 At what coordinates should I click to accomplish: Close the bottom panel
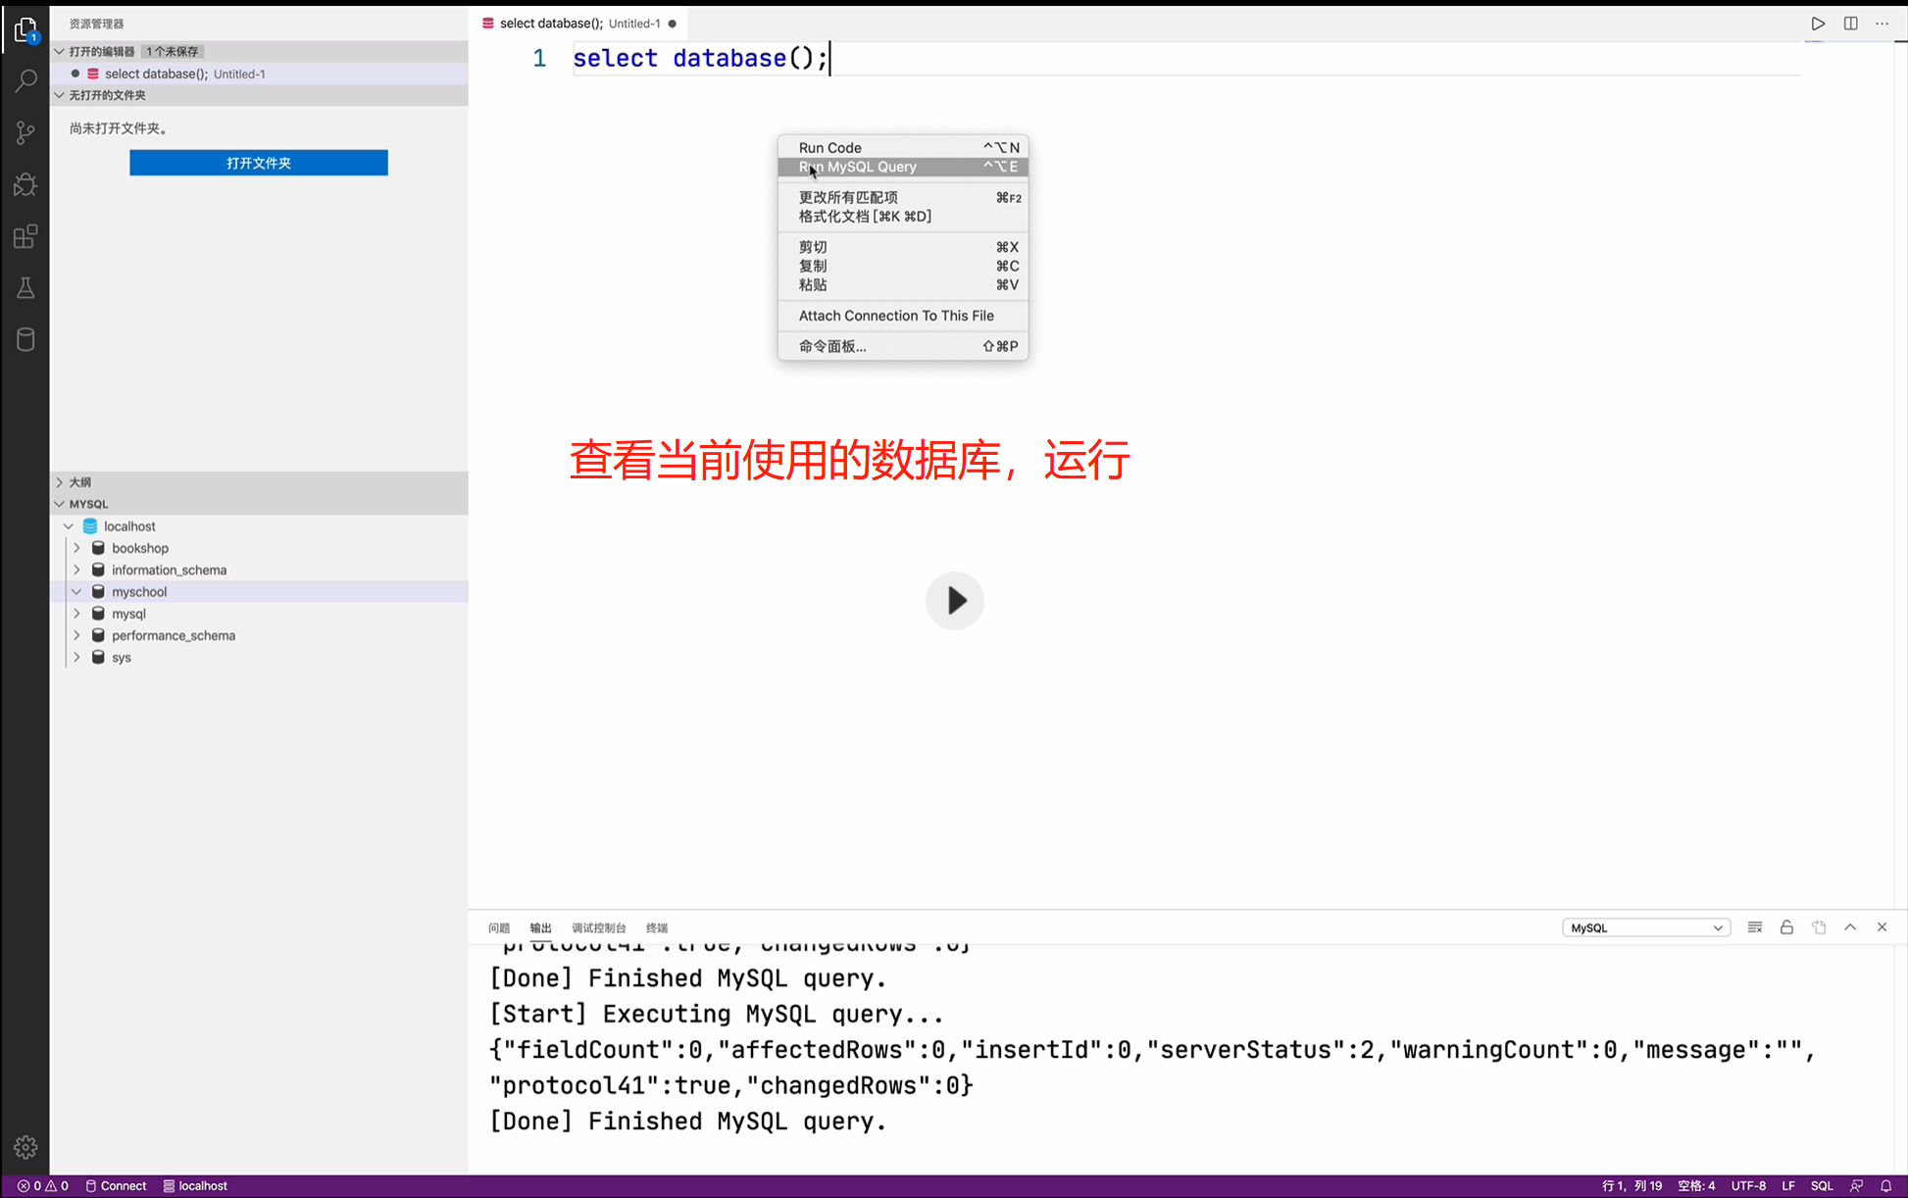[x=1882, y=927]
